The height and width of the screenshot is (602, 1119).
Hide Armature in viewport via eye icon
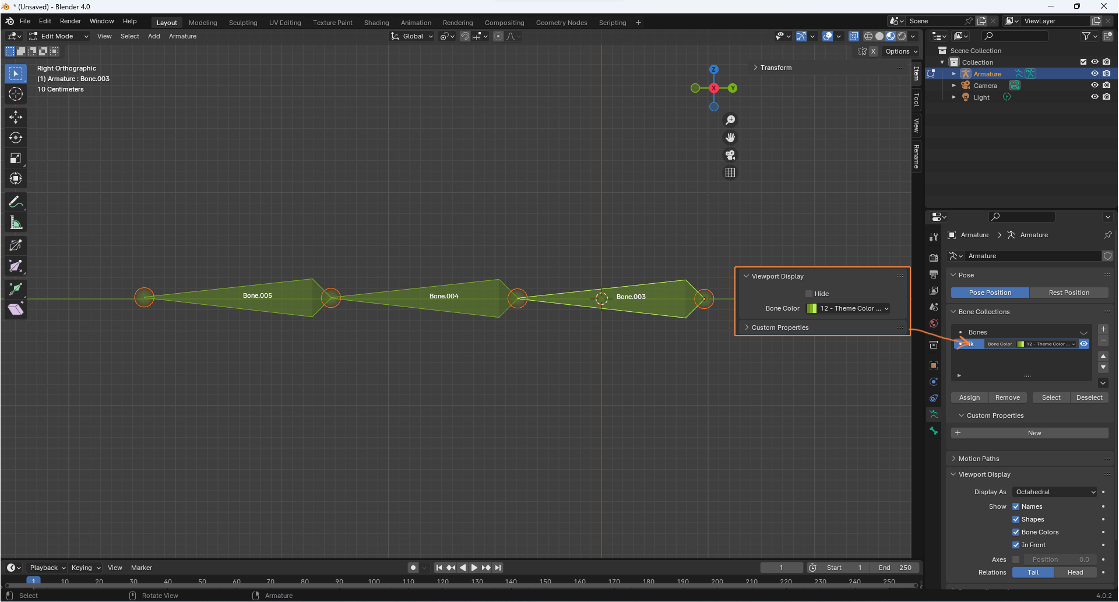pos(1095,73)
